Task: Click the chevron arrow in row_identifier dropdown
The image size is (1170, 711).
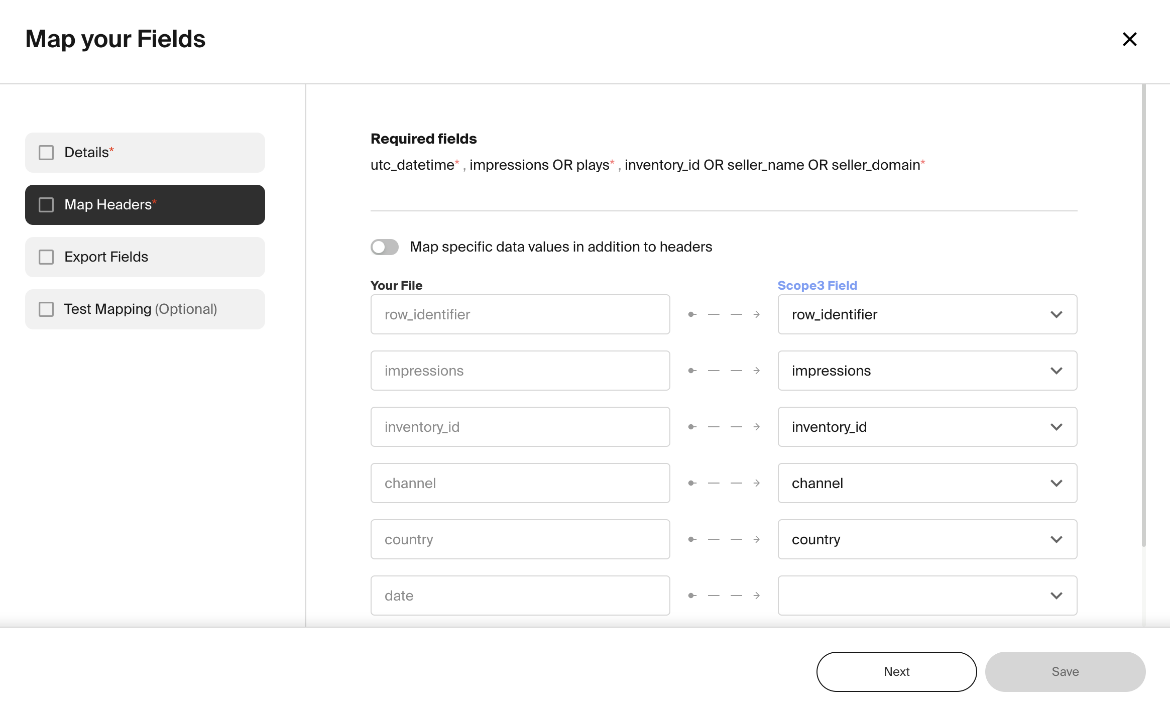Action: click(x=1056, y=315)
